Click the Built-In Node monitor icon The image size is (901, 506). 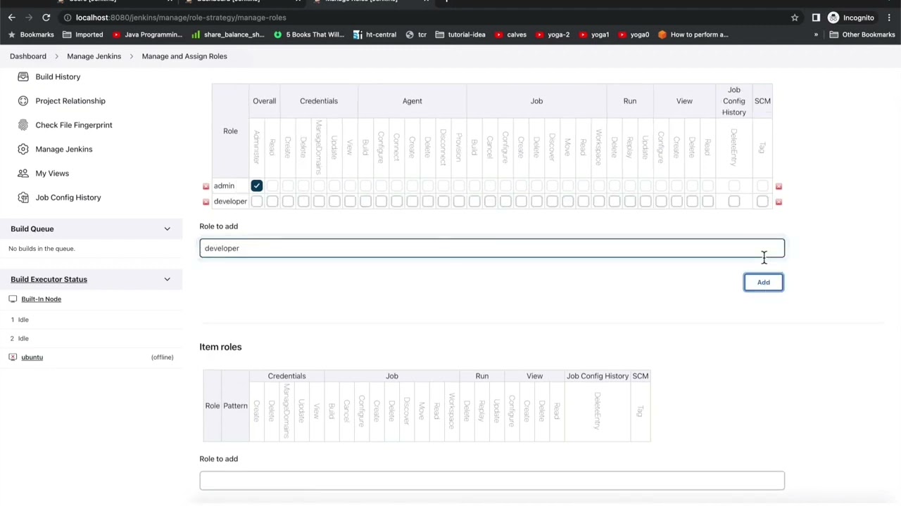(x=13, y=299)
